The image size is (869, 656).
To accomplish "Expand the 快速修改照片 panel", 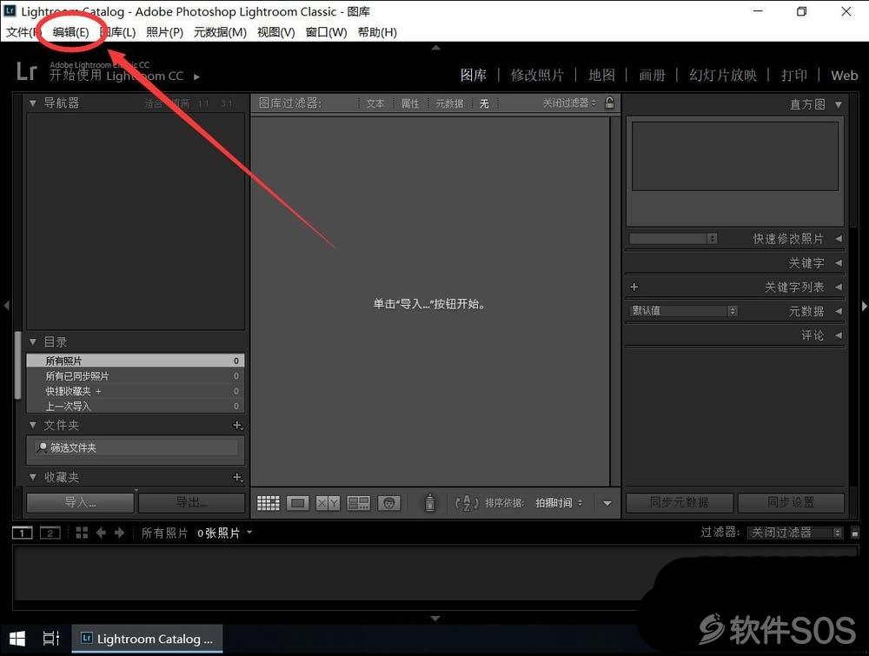I will click(x=839, y=239).
